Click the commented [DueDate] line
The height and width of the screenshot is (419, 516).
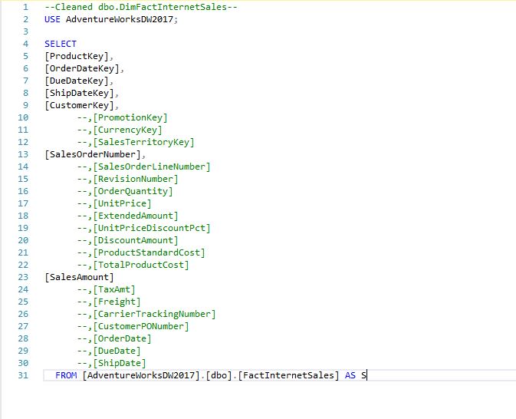tap(109, 351)
